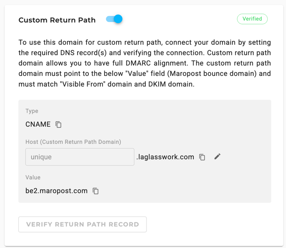
Task: Disable the Custom Return Path toggle
Action: (114, 19)
